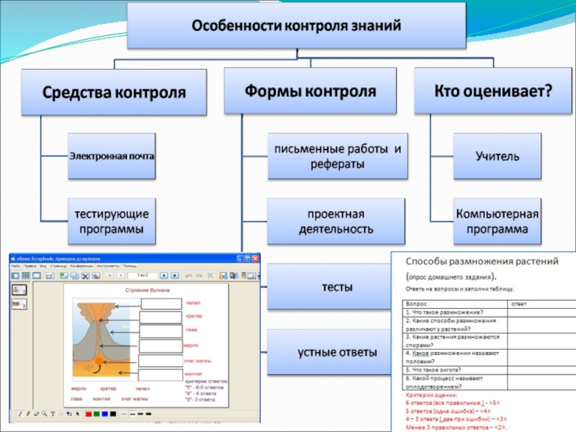576x432 pixels.
Task: Click the 'устные ответы' box
Action: 329,352
